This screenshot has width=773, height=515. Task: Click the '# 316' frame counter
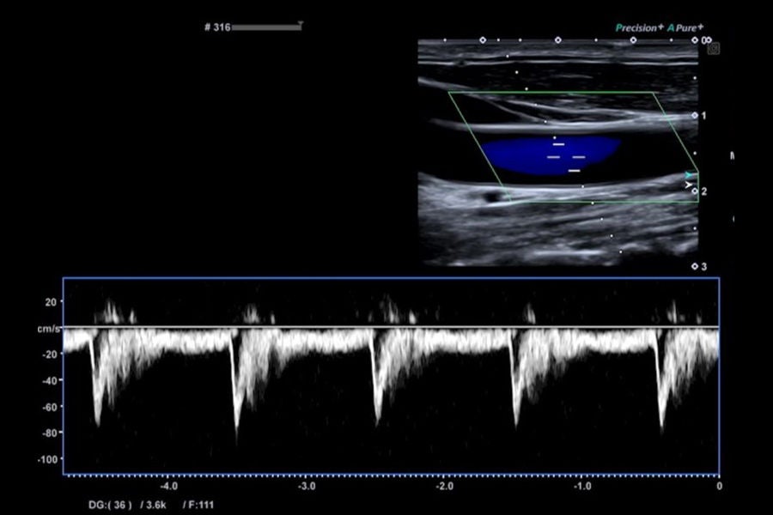[217, 27]
